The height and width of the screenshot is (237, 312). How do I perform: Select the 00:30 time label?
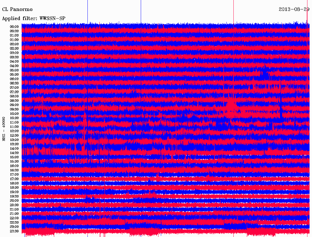[14, 31]
